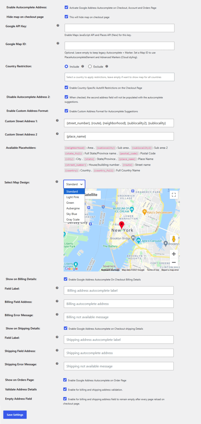Open country restriction selection field
201x424 pixels.
point(119,77)
